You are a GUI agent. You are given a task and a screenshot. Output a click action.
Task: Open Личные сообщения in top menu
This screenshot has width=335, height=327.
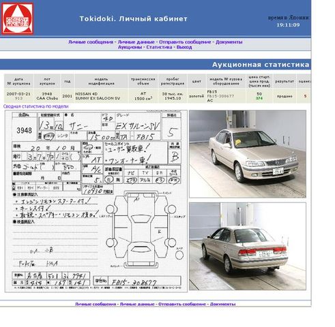pos(91,42)
